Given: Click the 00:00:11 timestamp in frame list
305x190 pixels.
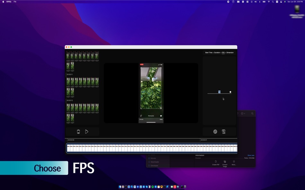Looking at the screenshot, I should (70, 75).
